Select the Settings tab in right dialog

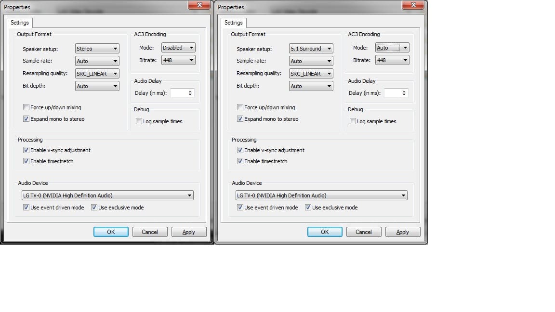click(x=234, y=23)
